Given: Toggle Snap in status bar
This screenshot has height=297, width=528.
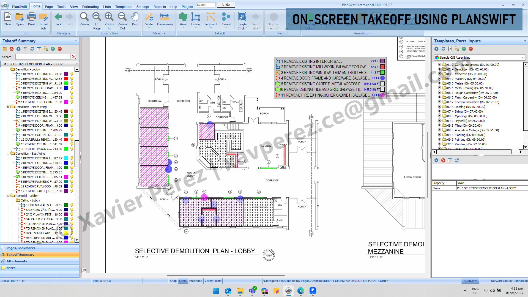Looking at the screenshot, I should click(x=173, y=281).
